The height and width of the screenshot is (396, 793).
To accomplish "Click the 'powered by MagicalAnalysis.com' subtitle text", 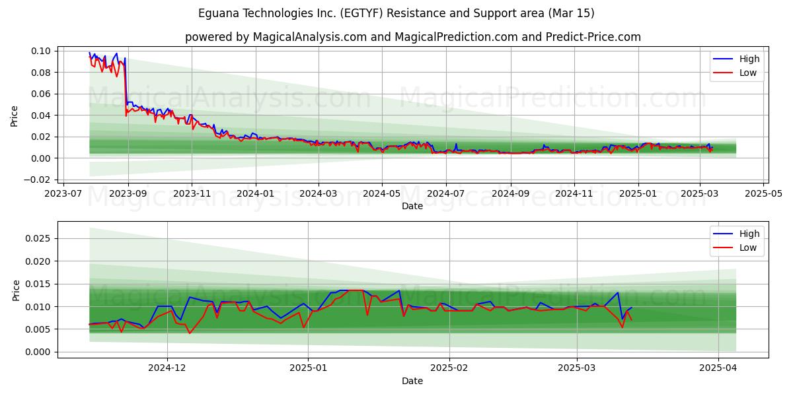I will (x=413, y=37).
